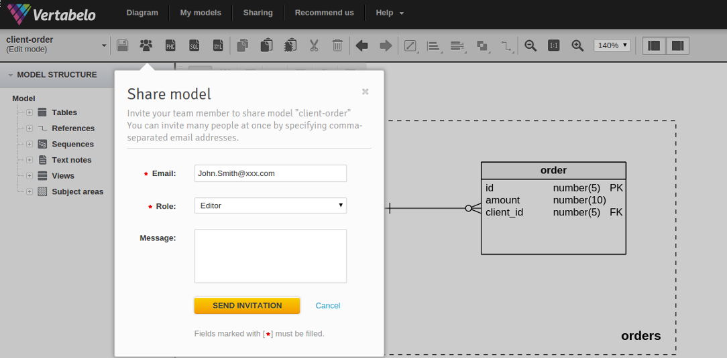Toggle the right side panel visibility
Image resolution: width=727 pixels, height=358 pixels.
[x=677, y=46]
